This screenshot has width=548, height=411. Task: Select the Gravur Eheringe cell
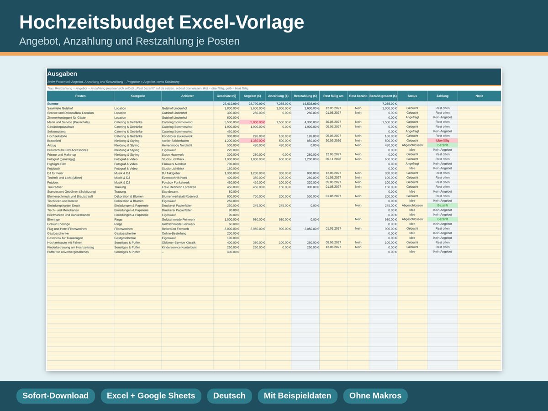point(80,224)
